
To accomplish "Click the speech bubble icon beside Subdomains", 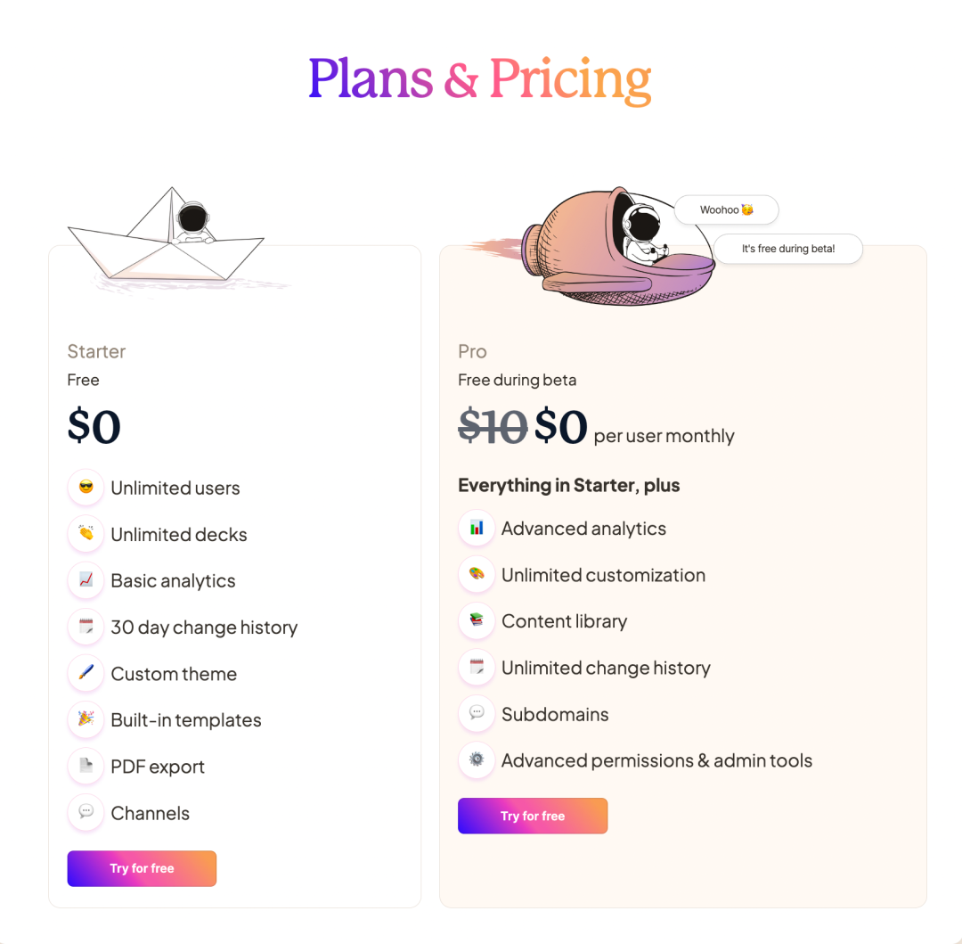I will (477, 713).
